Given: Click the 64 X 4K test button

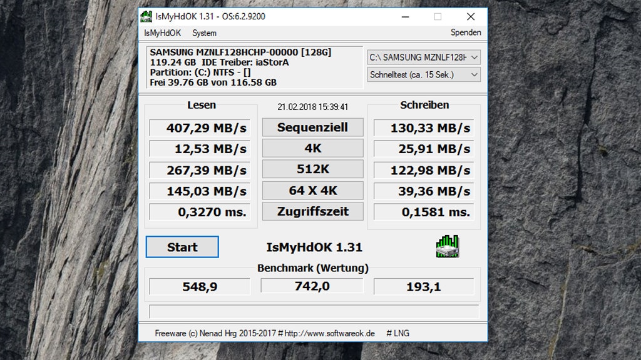Looking at the screenshot, I should point(313,191).
